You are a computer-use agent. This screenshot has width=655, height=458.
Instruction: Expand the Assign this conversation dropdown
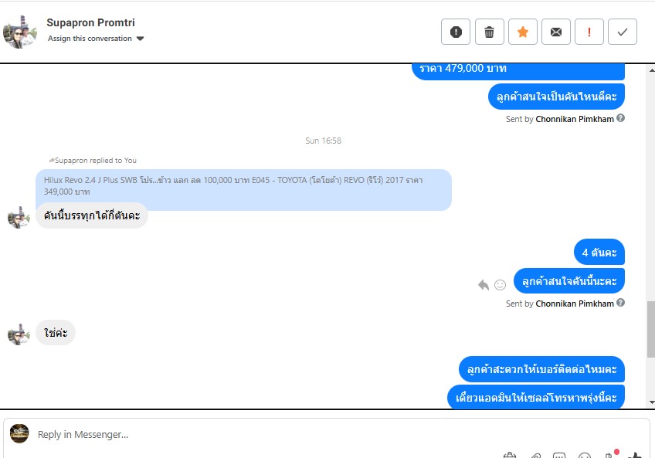click(96, 39)
